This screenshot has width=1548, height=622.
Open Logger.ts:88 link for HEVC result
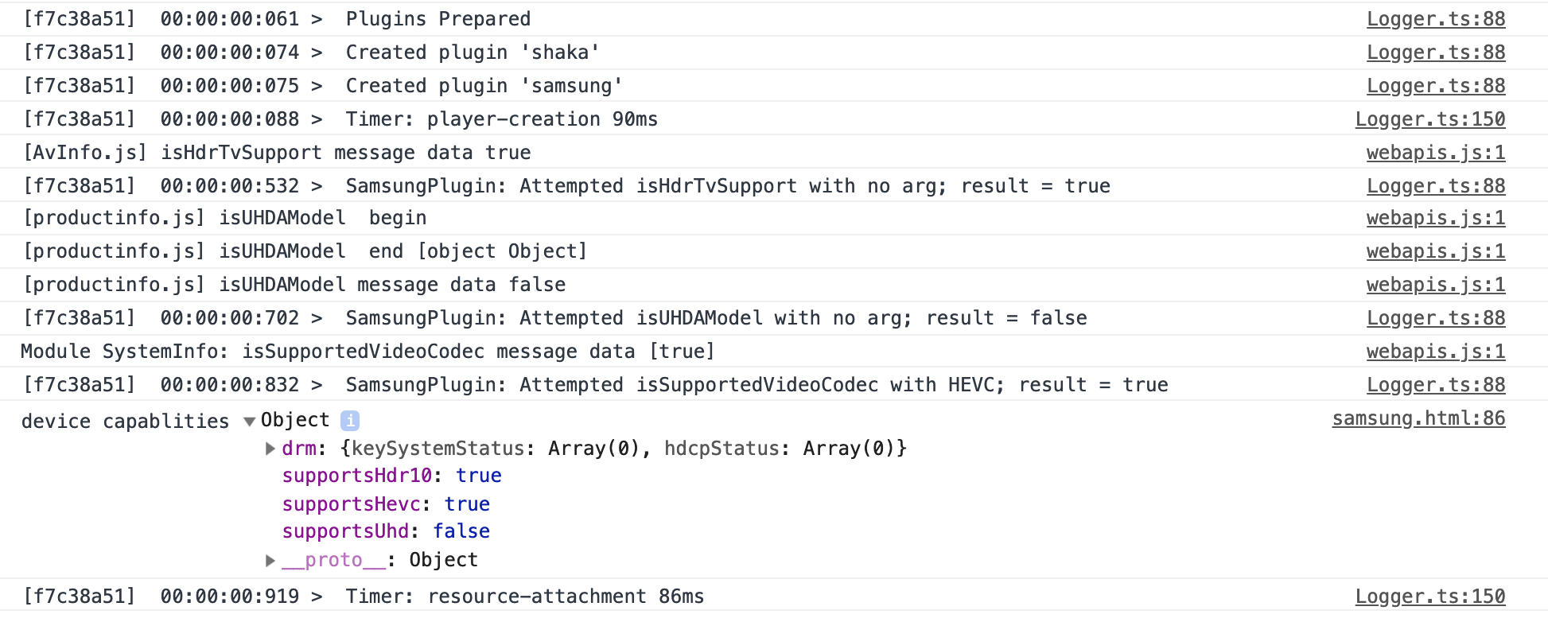(1435, 385)
